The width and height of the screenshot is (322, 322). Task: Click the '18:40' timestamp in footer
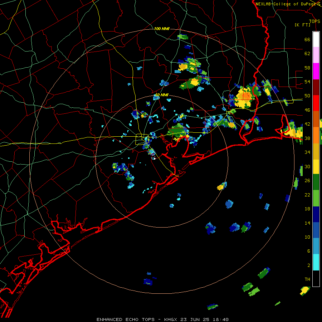[x=220, y=319]
